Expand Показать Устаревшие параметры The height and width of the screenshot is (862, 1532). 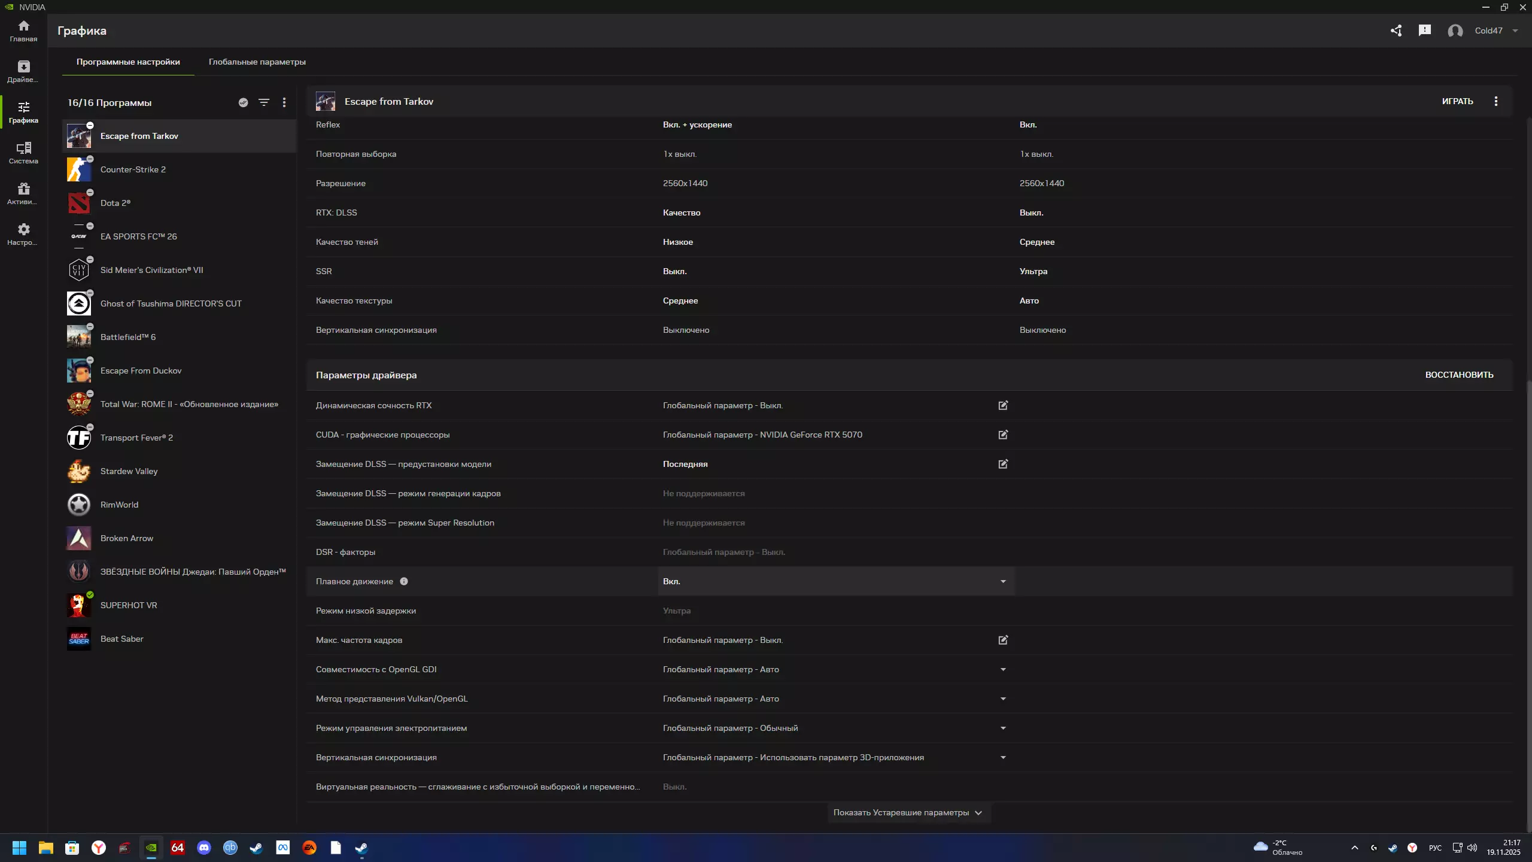pos(908,812)
